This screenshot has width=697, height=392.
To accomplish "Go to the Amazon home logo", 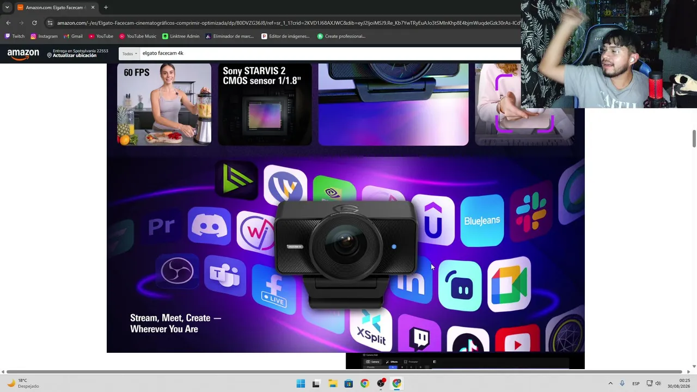I will (23, 54).
